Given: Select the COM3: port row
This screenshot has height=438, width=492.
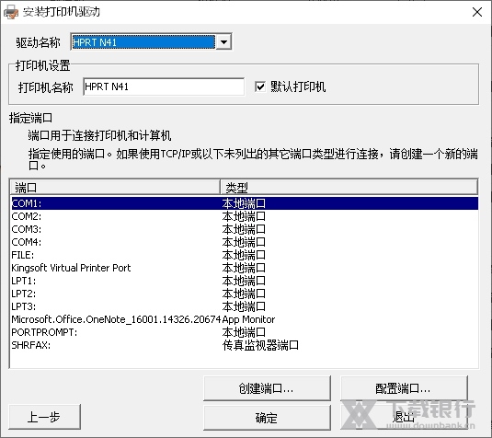Looking at the screenshot, I should tap(245, 229).
